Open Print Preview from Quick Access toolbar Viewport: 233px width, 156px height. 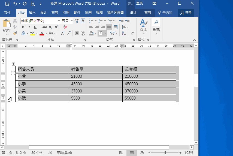point(33,4)
